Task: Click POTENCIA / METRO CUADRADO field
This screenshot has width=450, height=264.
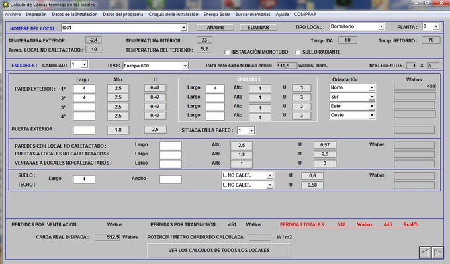Action: point(260,237)
